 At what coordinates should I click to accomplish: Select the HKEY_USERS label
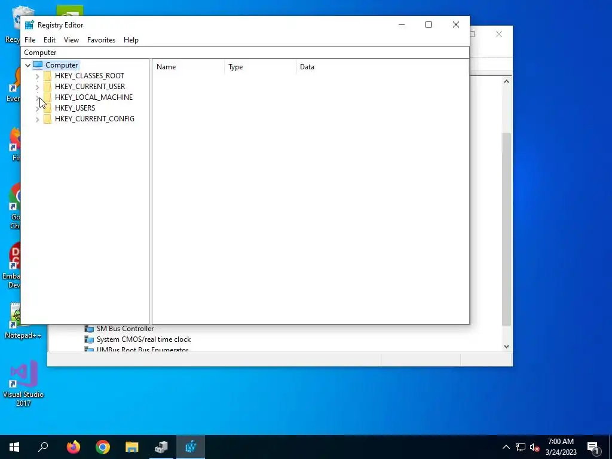(x=75, y=108)
